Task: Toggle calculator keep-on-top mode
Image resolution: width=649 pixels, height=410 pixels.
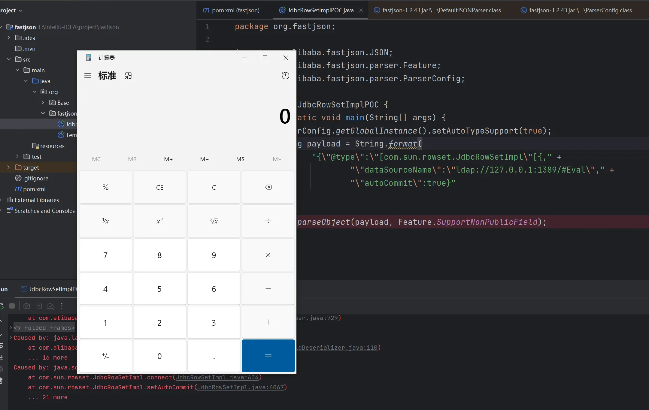Action: [128, 76]
